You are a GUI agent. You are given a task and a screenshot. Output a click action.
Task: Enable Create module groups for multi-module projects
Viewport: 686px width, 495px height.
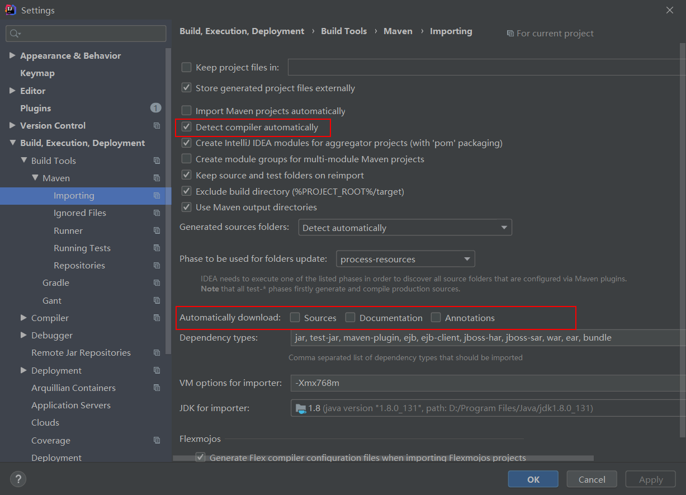pyautogui.click(x=186, y=159)
